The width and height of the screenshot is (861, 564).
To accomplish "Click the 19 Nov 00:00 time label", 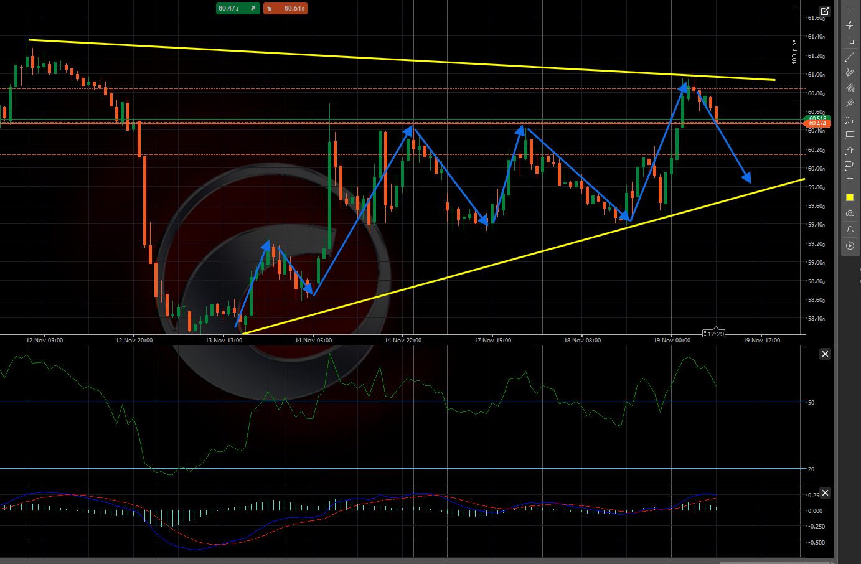I will coord(672,341).
